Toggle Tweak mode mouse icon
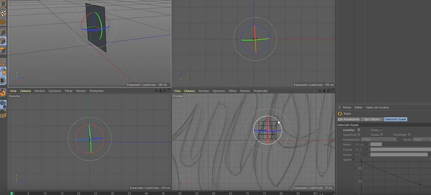 [x=3, y=71]
